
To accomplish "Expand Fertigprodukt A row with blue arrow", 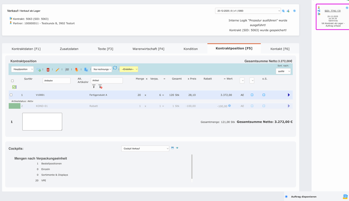I will [x=289, y=95].
